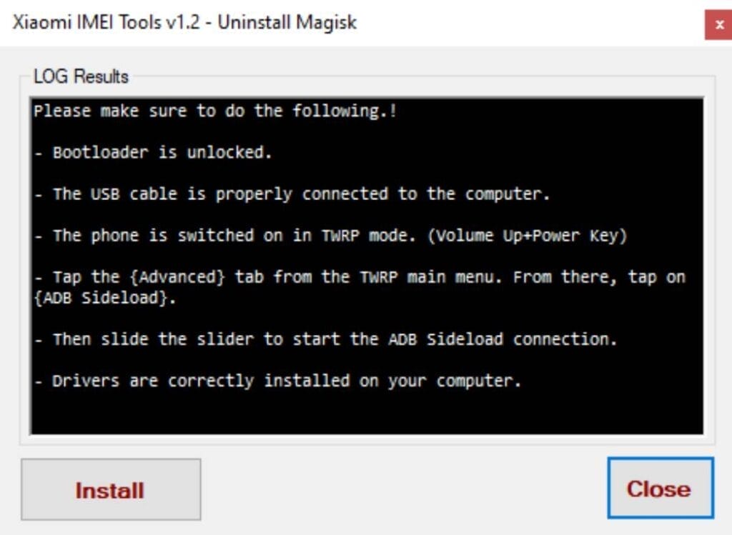Select the red 'Install' label text
The width and height of the screenshot is (732, 535).
pyautogui.click(x=111, y=491)
